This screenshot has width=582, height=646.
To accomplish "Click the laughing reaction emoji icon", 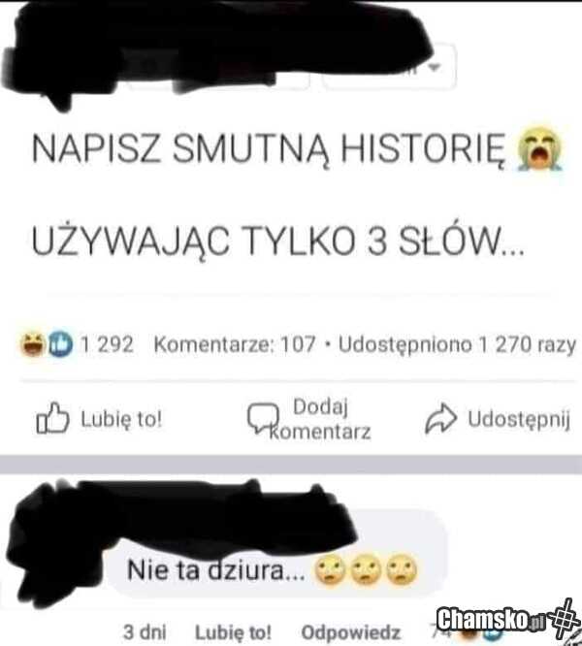I will point(33,344).
